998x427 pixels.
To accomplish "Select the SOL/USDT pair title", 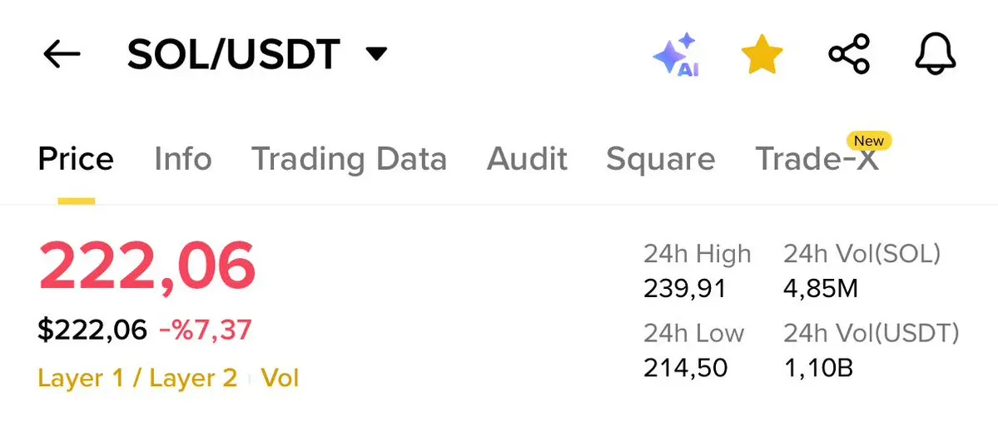I will 234,54.
